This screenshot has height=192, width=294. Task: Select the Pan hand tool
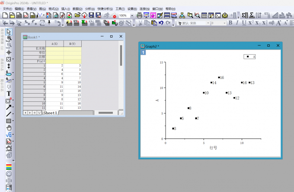(9, 128)
